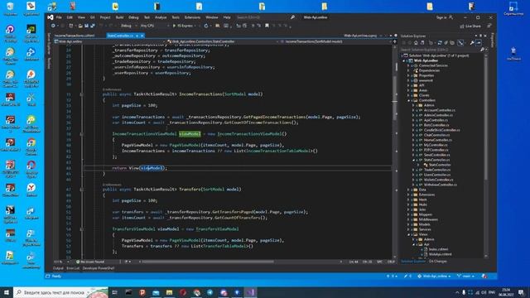Select HomeController.cs in Solution Explorer
Viewport: 530px width, 298px height.
point(438,140)
